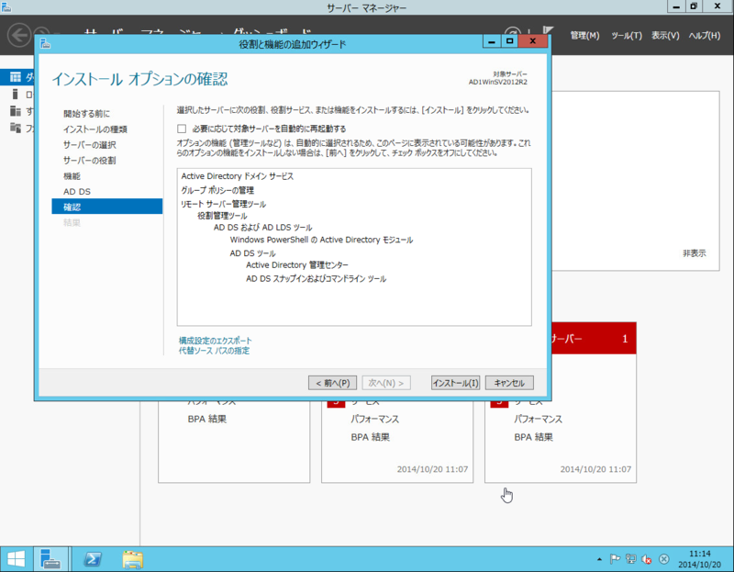The width and height of the screenshot is (734, 572).
Task: Open Server Manager from the taskbar
Action: pyautogui.click(x=50, y=558)
